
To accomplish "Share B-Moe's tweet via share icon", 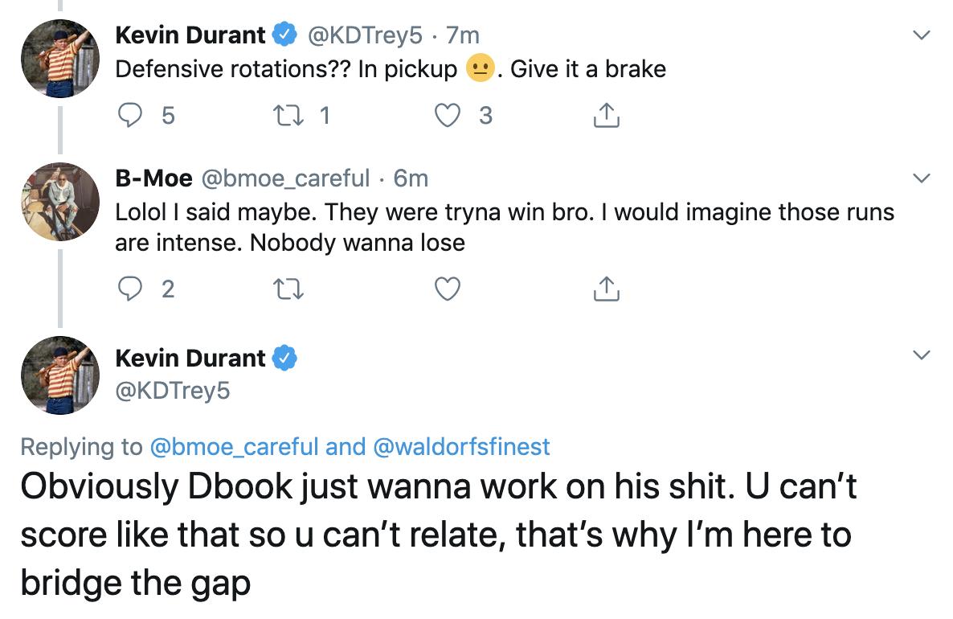I will pyautogui.click(x=606, y=289).
